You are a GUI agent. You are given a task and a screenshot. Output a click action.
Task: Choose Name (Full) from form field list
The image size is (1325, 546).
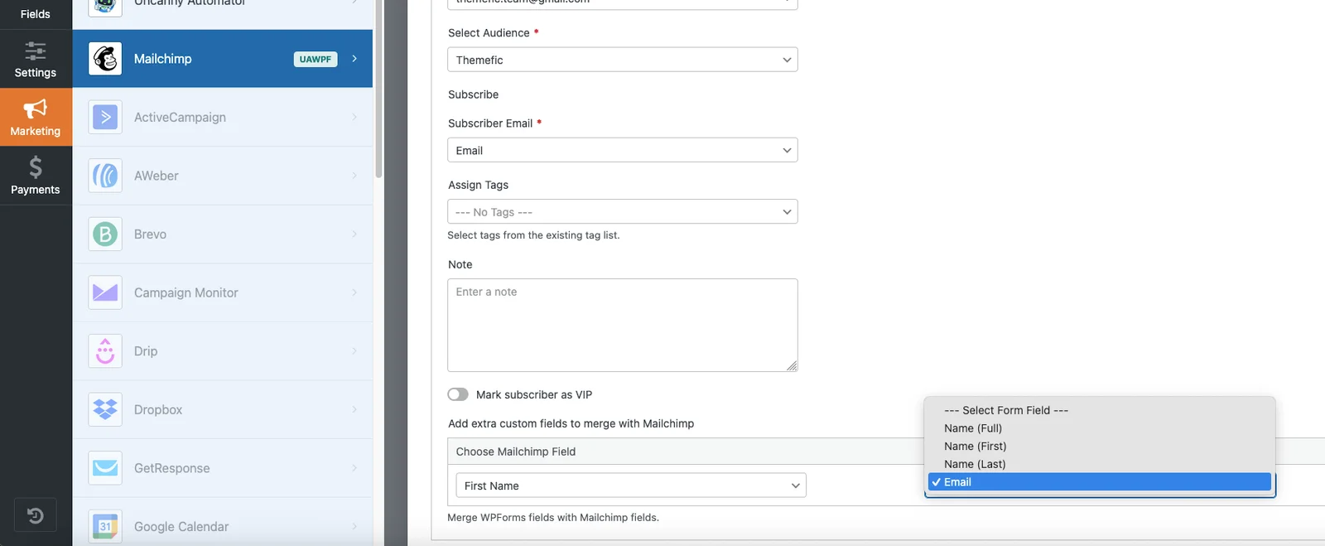point(973,428)
